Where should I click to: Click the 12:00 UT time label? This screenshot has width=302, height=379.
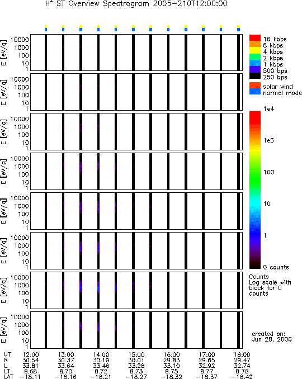click(30, 354)
